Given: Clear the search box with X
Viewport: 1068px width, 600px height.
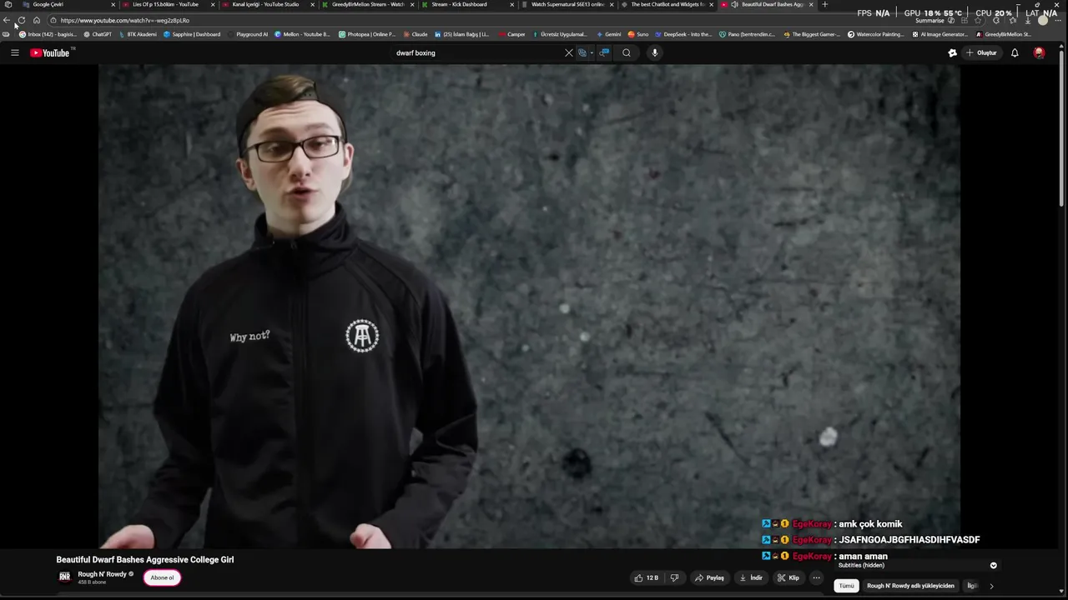Looking at the screenshot, I should click(569, 52).
